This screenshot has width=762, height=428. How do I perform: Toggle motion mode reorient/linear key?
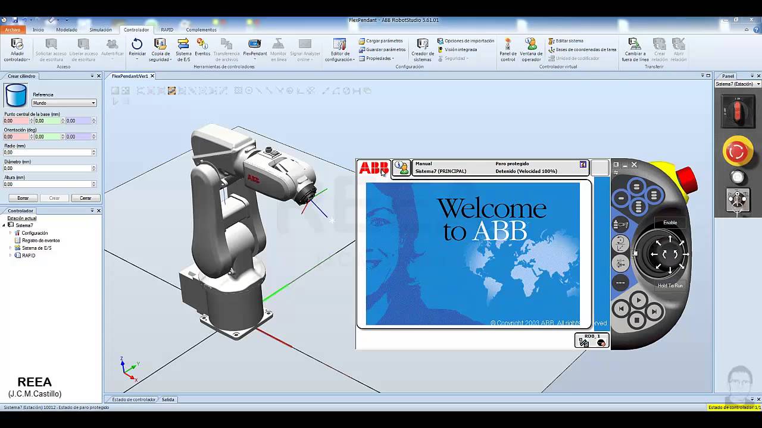(x=620, y=243)
